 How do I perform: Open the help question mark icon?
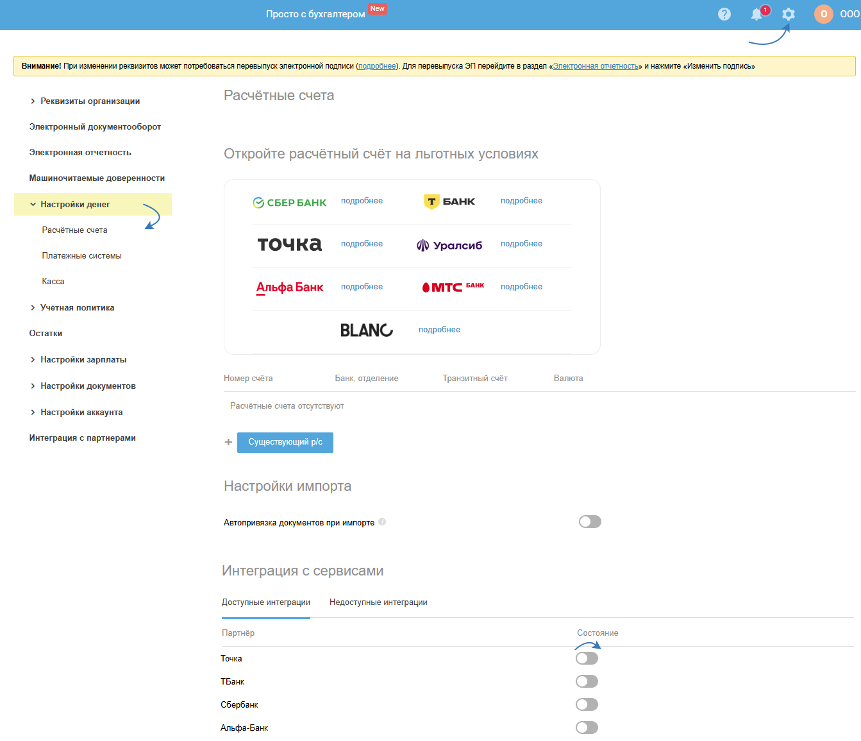[724, 14]
